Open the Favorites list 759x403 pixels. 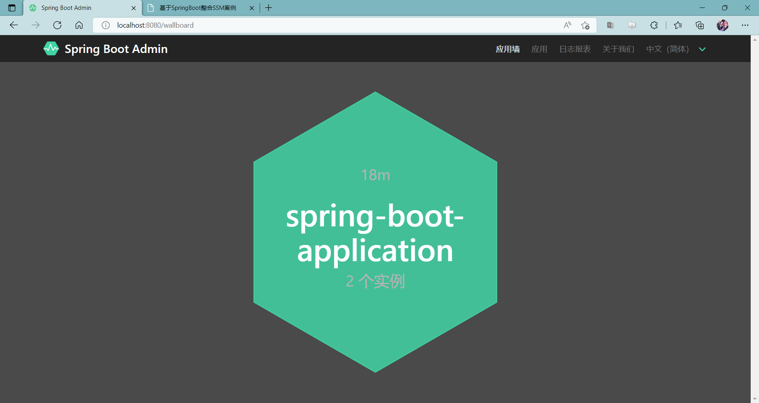[678, 25]
